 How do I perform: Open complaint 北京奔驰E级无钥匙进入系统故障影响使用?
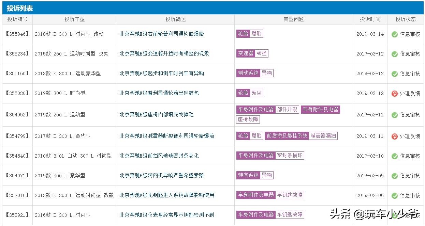[167, 195]
